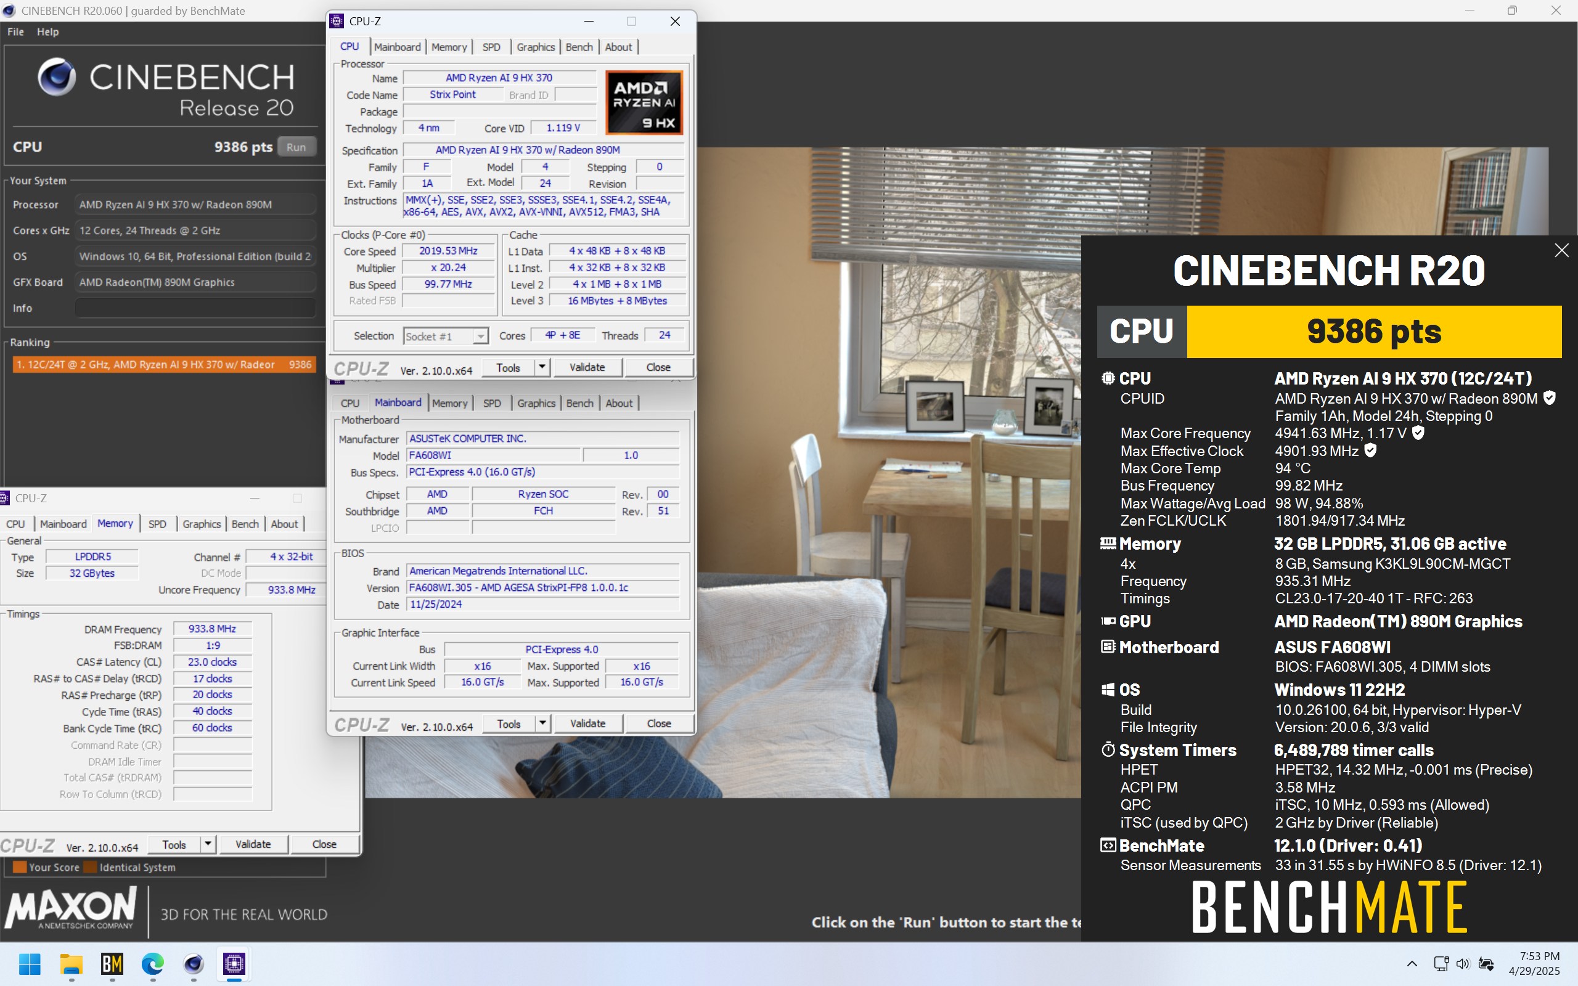Click the CPU-Z icon in top title bar
This screenshot has width=1578, height=986.
[x=337, y=21]
